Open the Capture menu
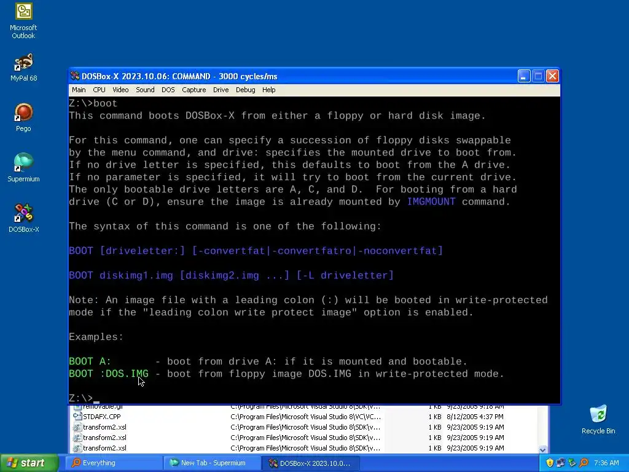 (x=193, y=90)
